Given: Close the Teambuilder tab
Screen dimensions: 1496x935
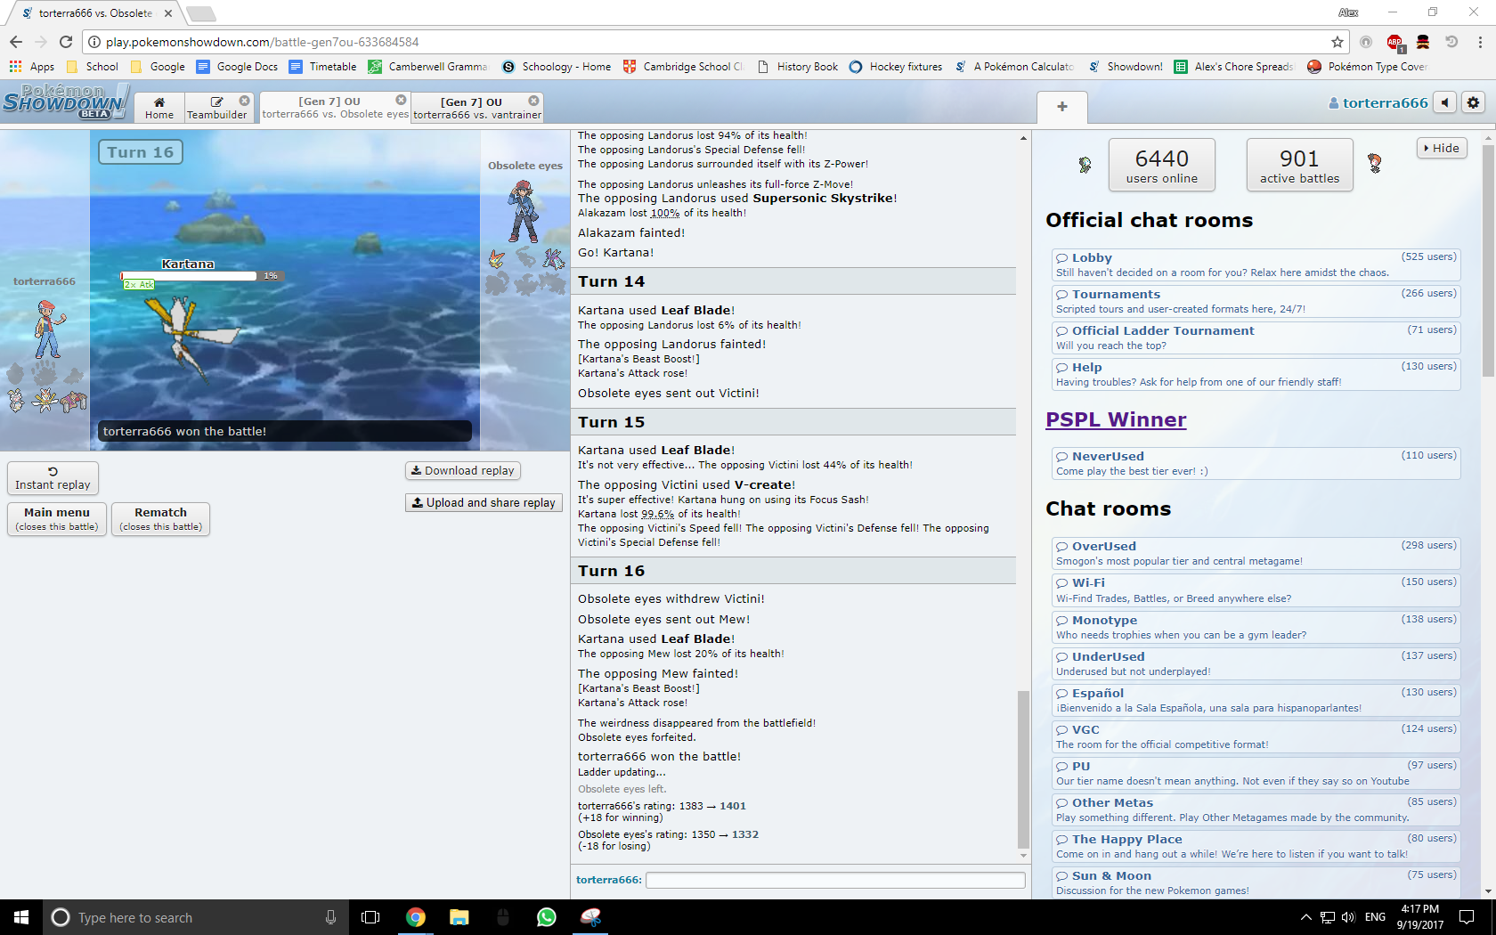Looking at the screenshot, I should (x=244, y=101).
